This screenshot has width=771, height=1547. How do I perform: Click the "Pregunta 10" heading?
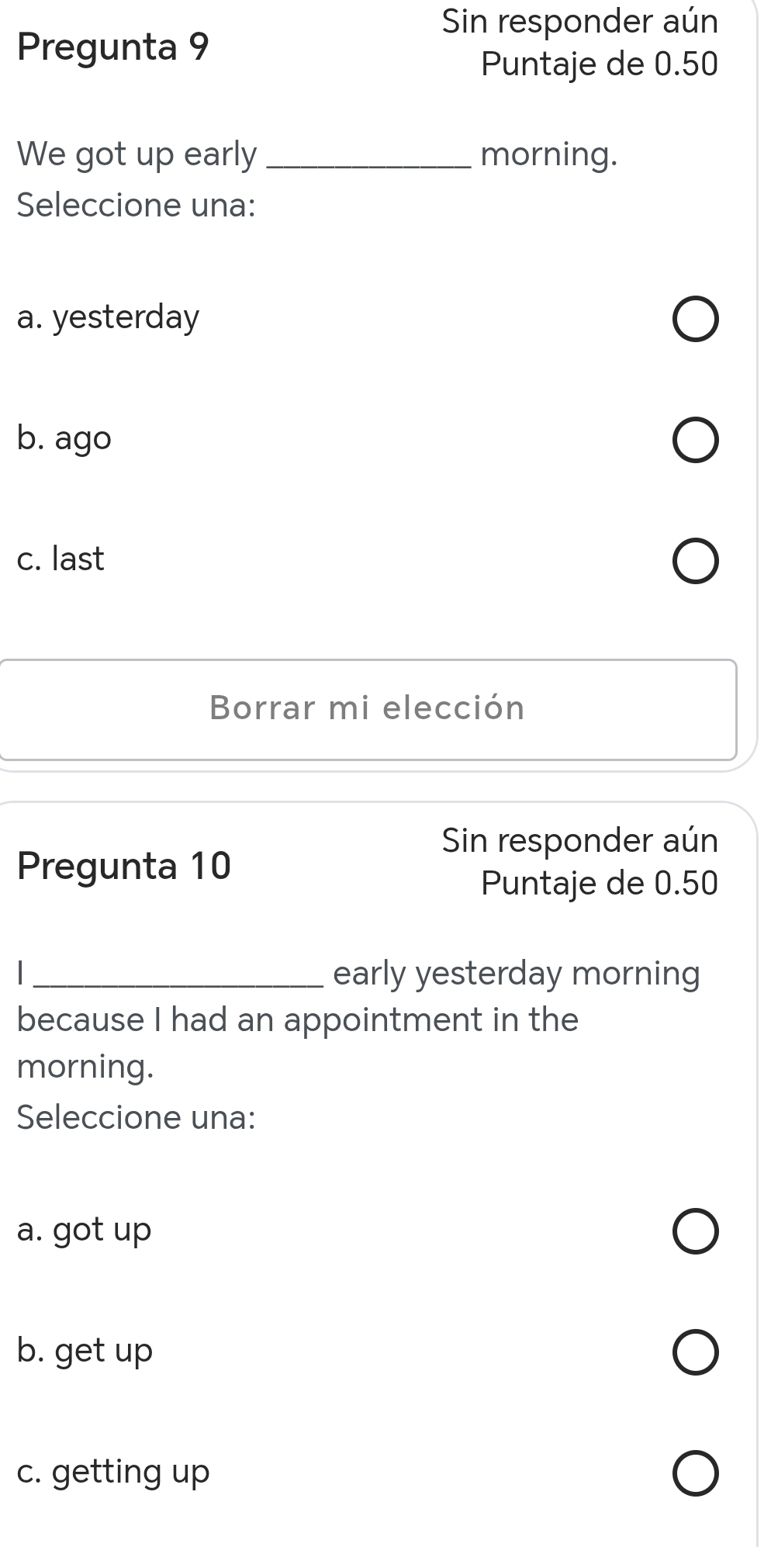pyautogui.click(x=124, y=866)
